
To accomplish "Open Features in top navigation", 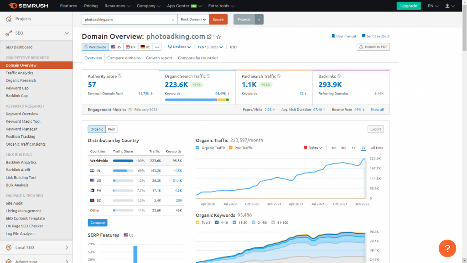I will (x=68, y=6).
